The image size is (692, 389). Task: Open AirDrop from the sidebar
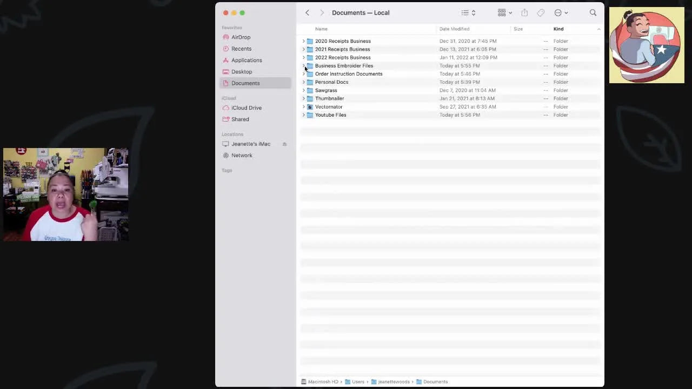(241, 37)
